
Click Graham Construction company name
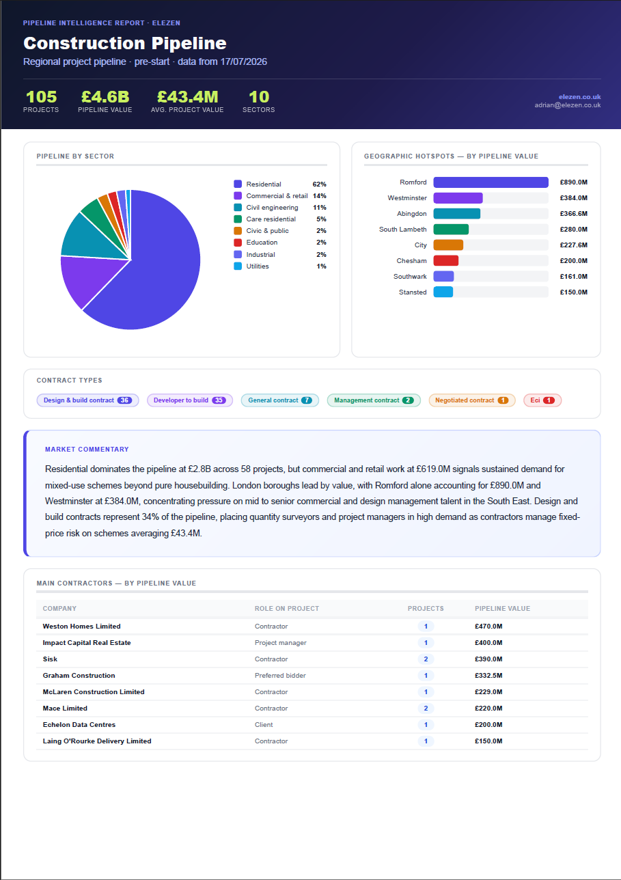tap(79, 676)
